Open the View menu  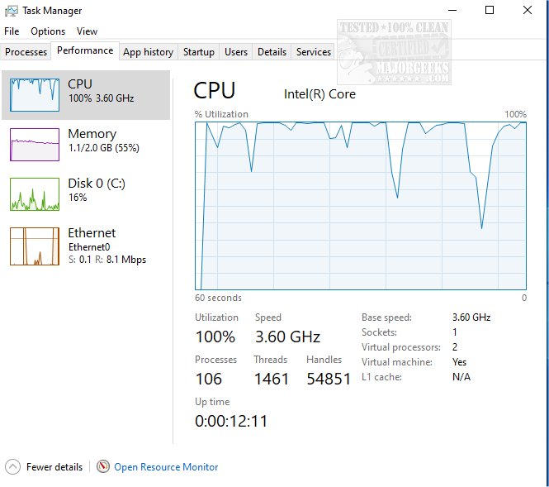[x=87, y=31]
